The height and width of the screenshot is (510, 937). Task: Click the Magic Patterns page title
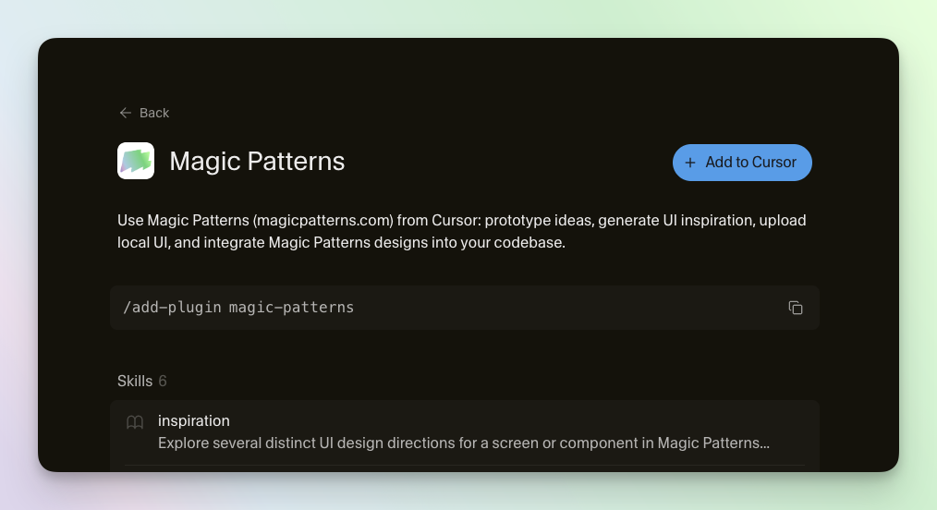pyautogui.click(x=257, y=162)
